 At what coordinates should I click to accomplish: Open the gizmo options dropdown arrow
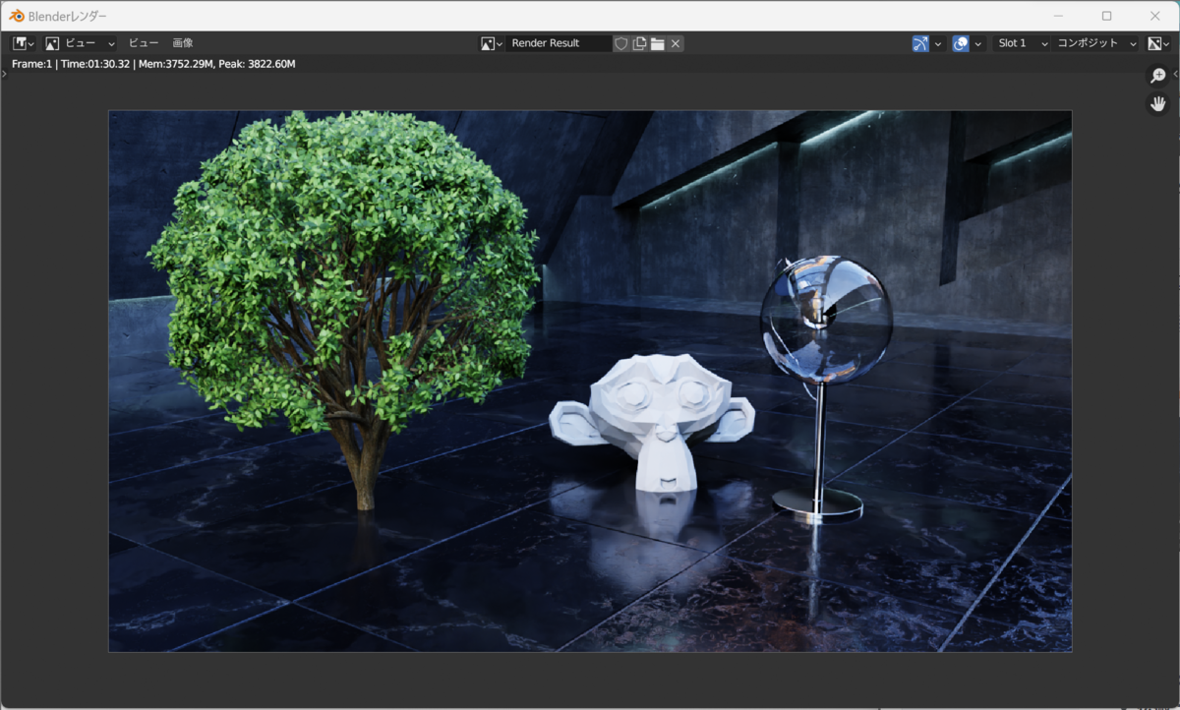click(x=938, y=43)
